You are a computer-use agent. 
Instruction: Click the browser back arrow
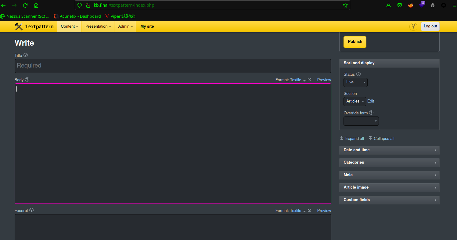click(x=3, y=5)
